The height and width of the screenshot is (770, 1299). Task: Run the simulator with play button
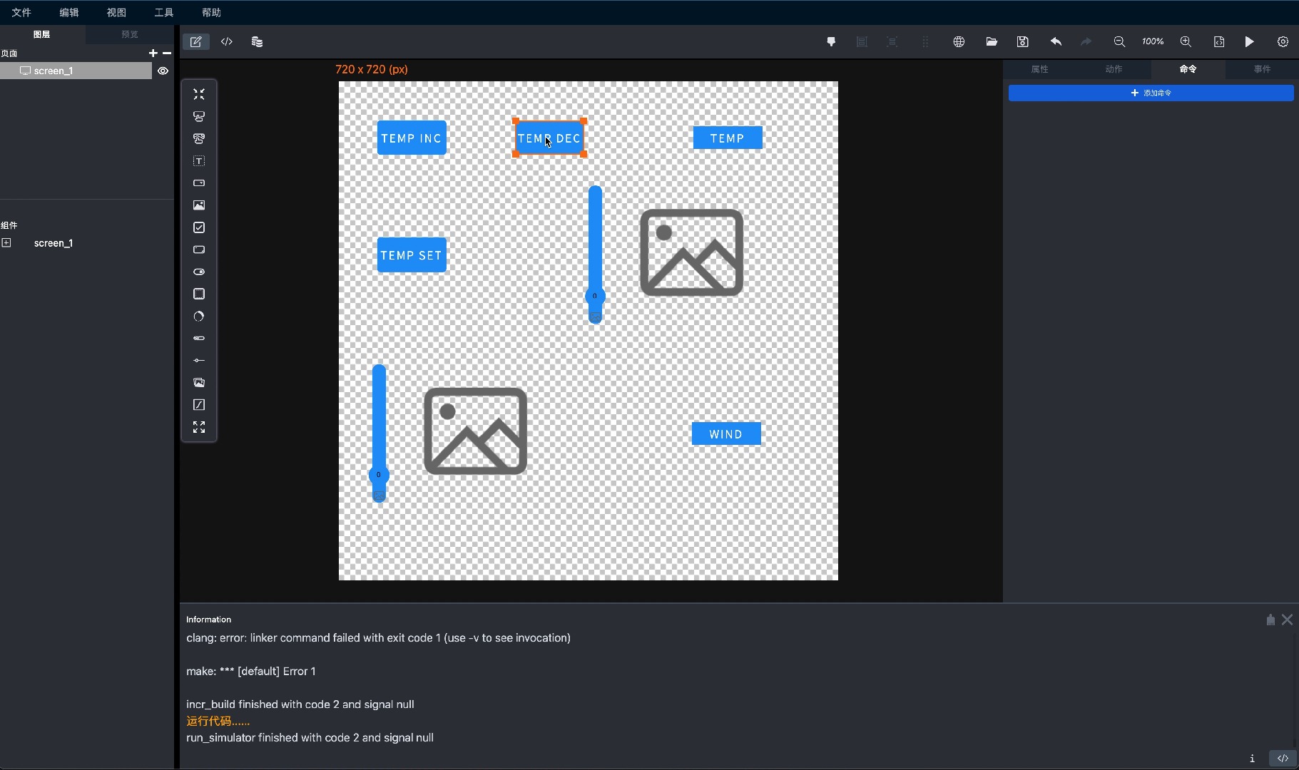coord(1249,42)
